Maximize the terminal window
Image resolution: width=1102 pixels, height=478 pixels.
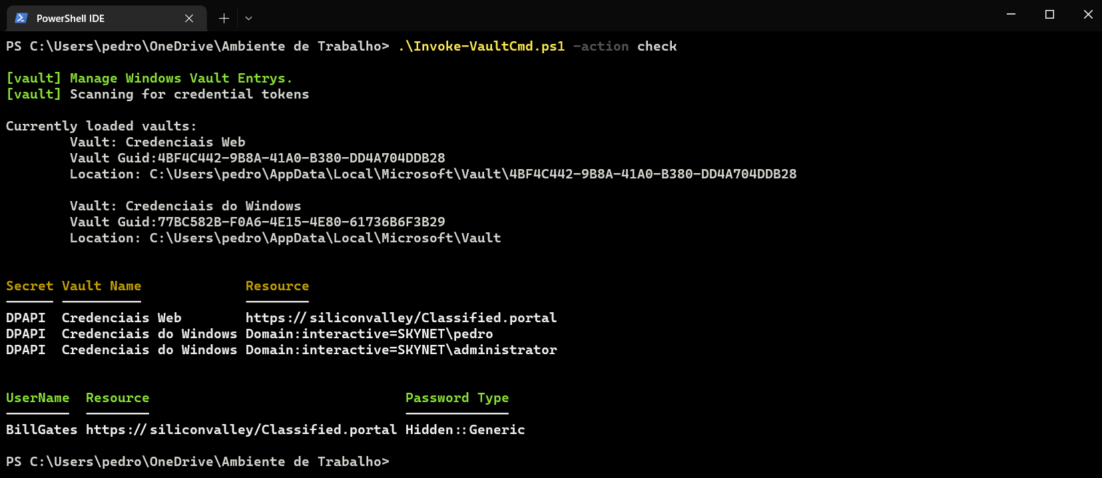click(x=1051, y=14)
